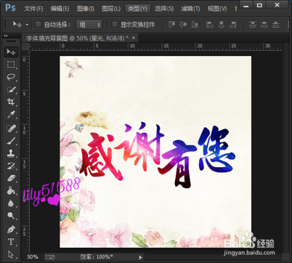This screenshot has height=263, width=292.
Task: Click the Align Right Edges icon
Action: point(233,25)
